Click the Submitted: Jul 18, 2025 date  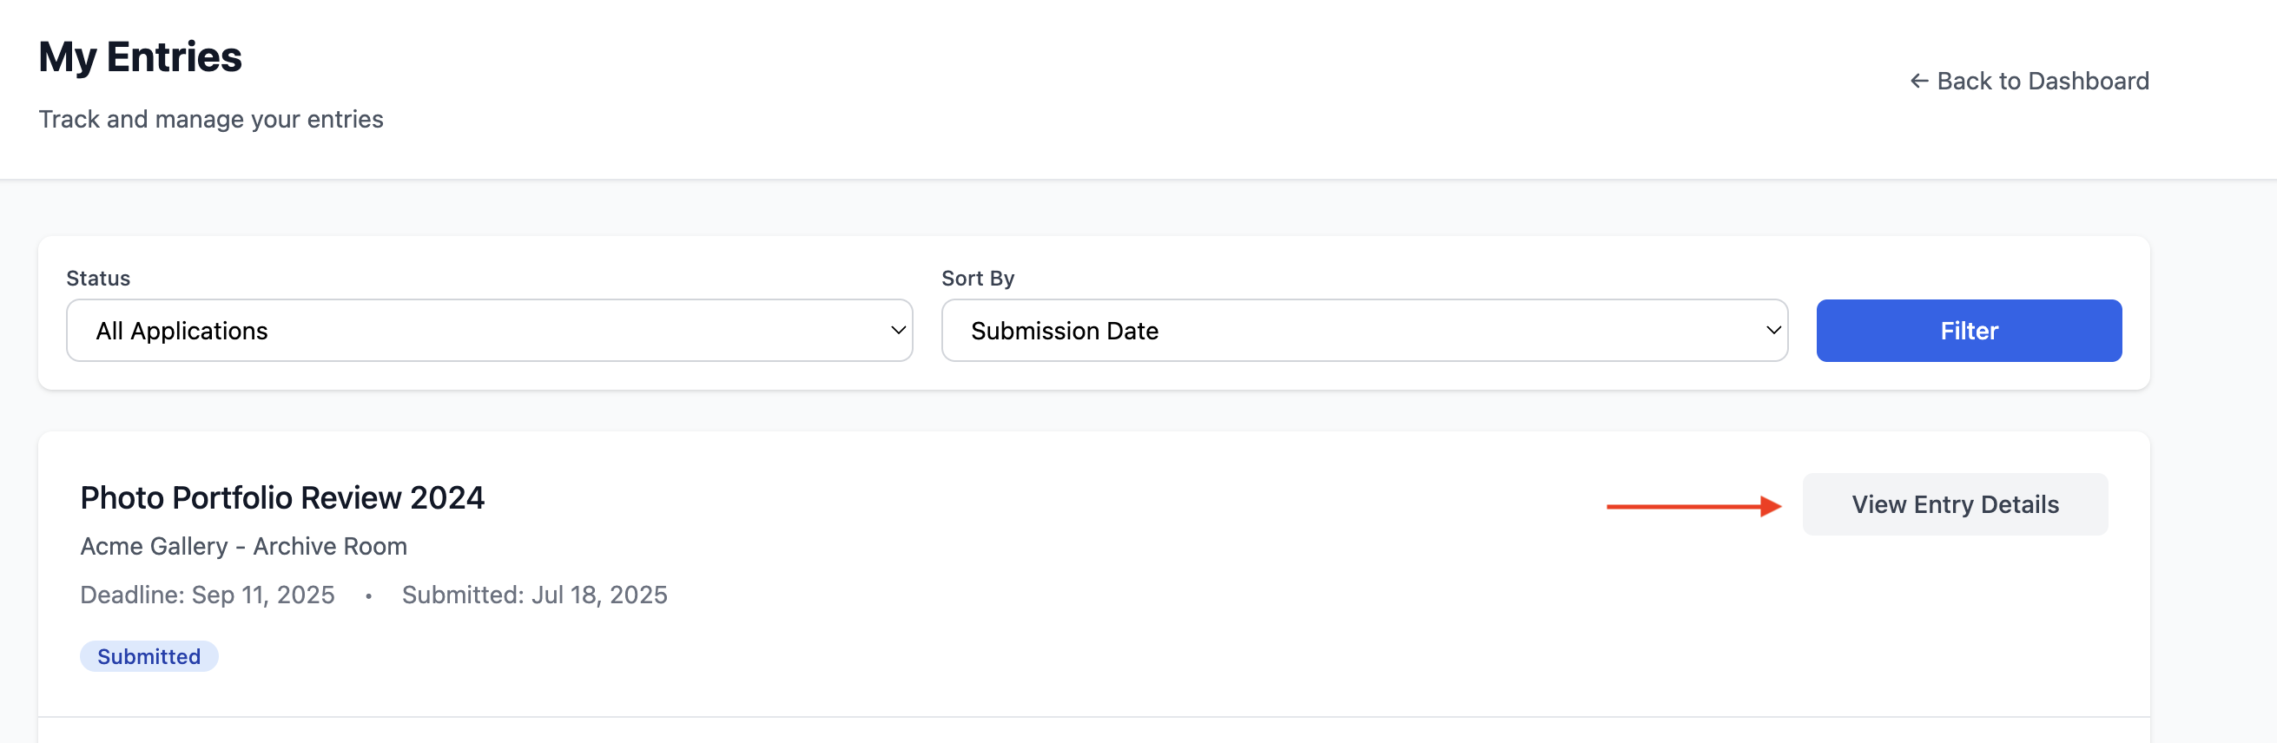(x=534, y=595)
